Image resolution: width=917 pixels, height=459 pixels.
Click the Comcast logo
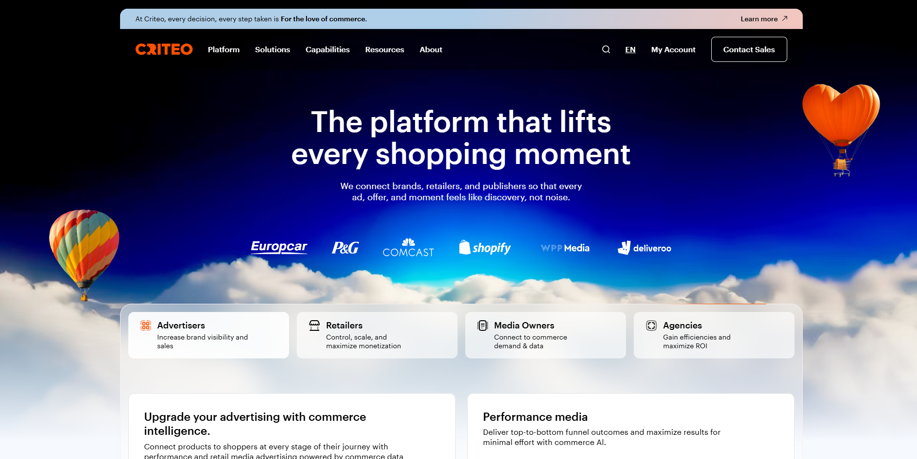point(408,248)
